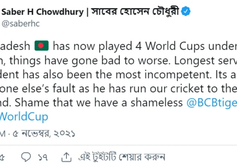
Task: Click the Bengali name সাবের হোসেন চৌধুরী
Action: (135, 12)
